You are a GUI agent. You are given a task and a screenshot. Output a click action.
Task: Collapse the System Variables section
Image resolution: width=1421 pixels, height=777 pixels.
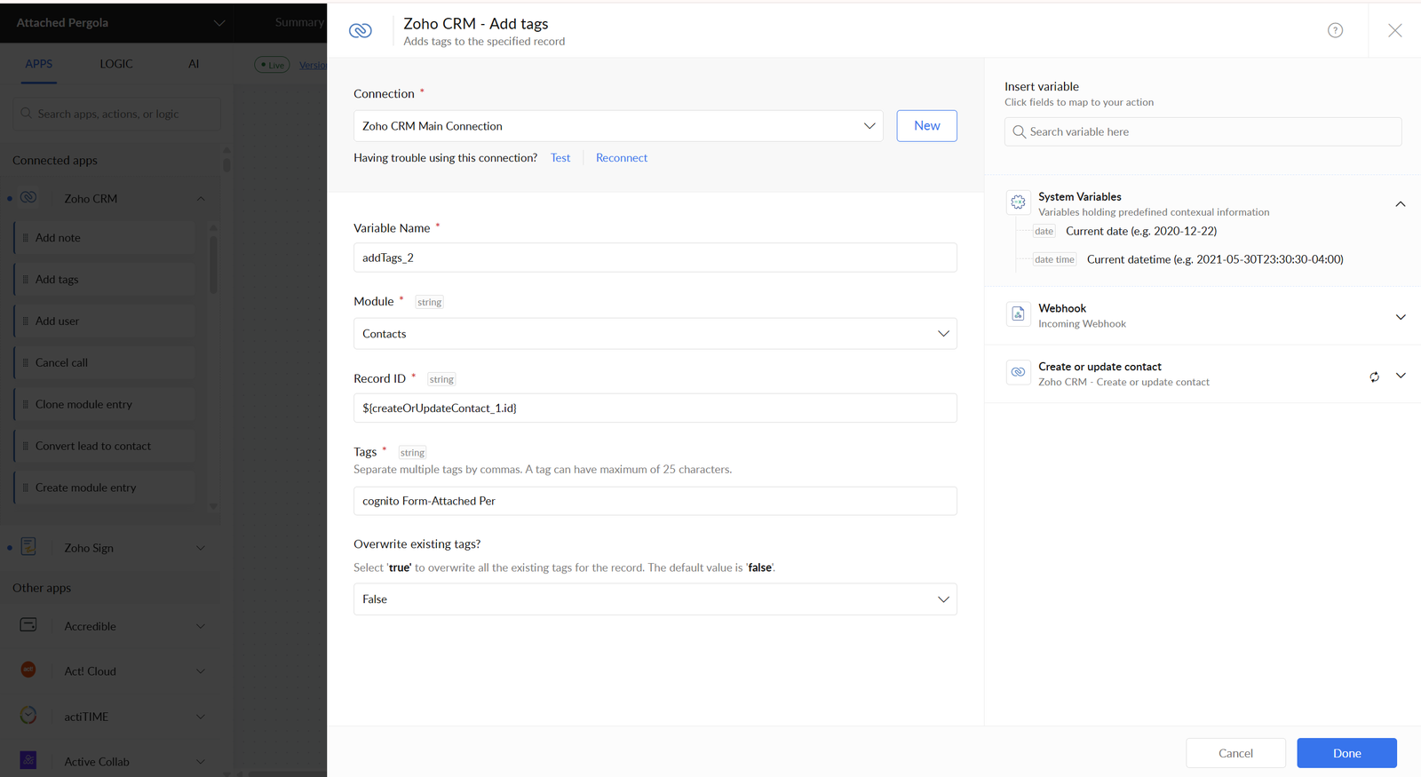tap(1401, 204)
